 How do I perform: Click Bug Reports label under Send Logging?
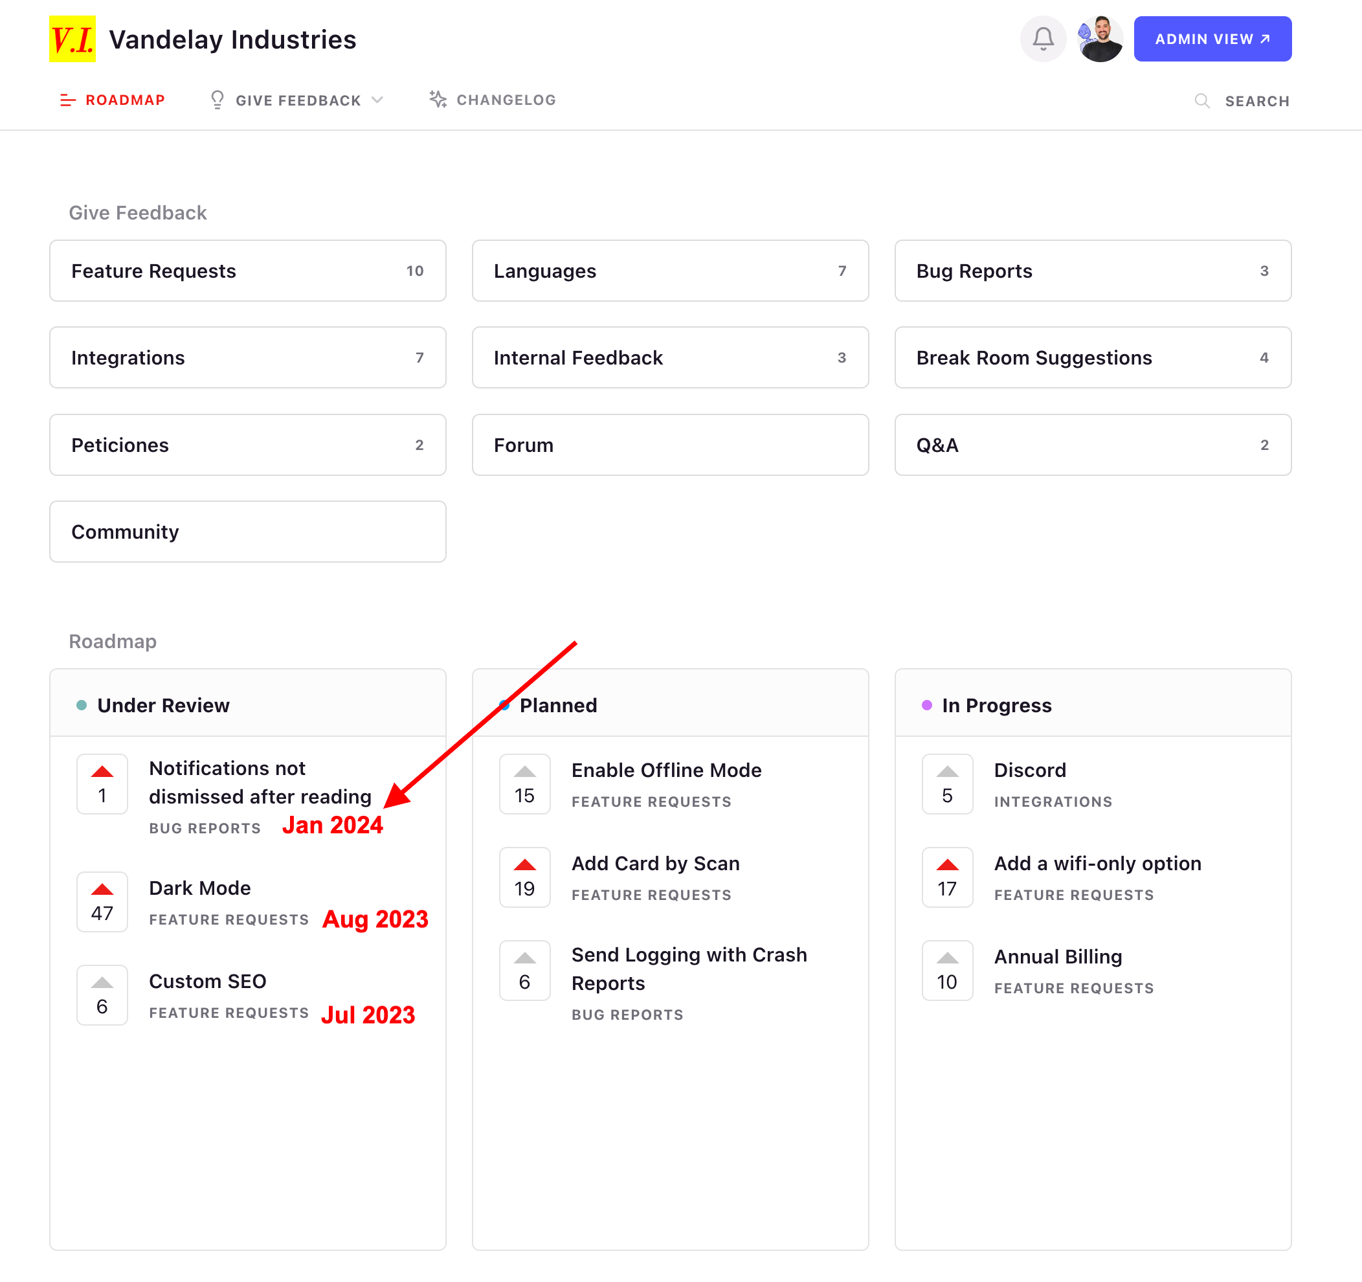click(x=627, y=1015)
